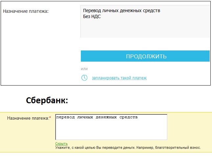Click the clock icon beside the schedule link

(x=84, y=78)
